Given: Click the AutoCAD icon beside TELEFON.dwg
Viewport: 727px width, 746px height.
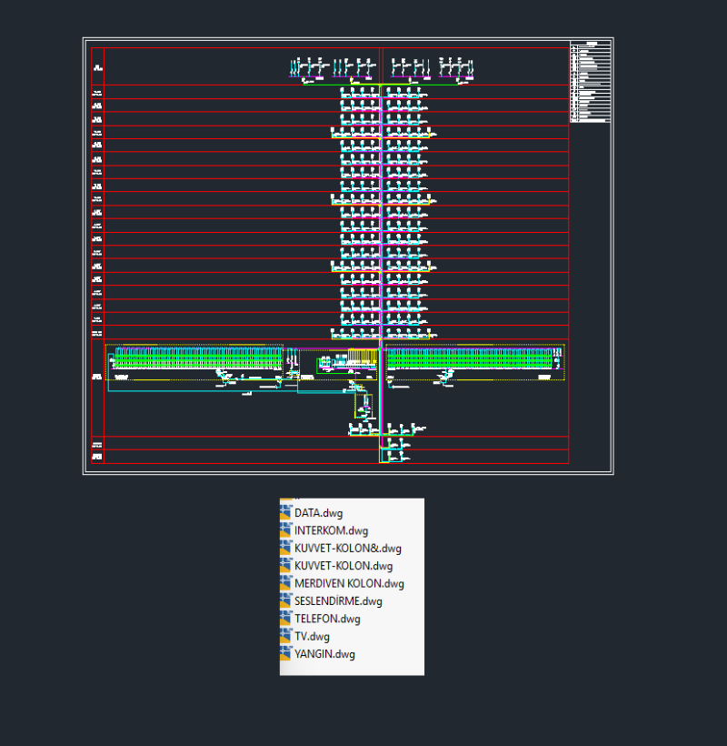Looking at the screenshot, I should (x=286, y=618).
